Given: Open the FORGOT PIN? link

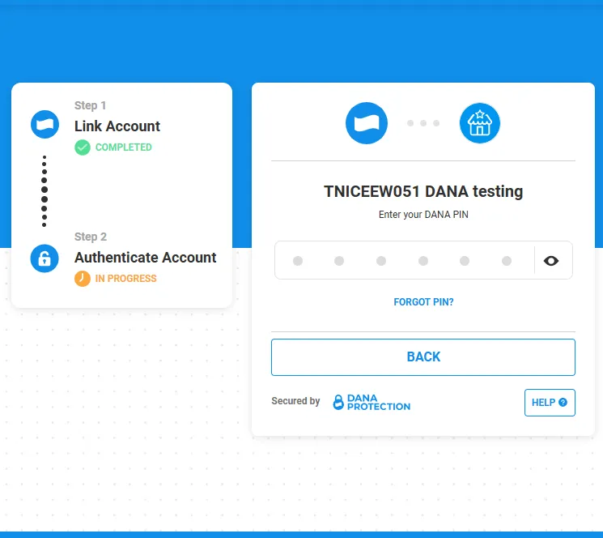Looking at the screenshot, I should pos(423,302).
